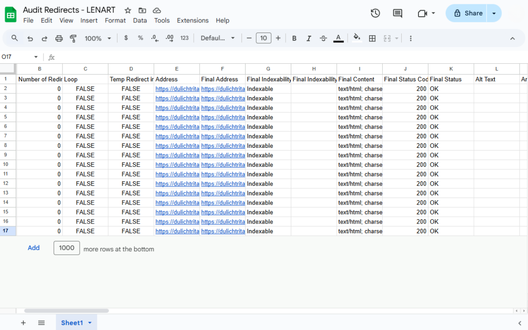Format value as percent

tap(140, 38)
